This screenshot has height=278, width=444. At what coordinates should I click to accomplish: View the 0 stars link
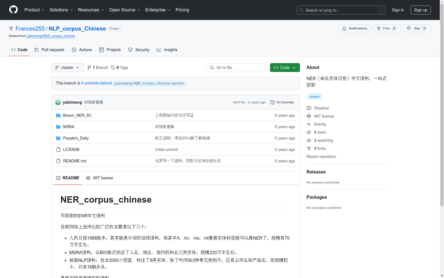[316, 132]
